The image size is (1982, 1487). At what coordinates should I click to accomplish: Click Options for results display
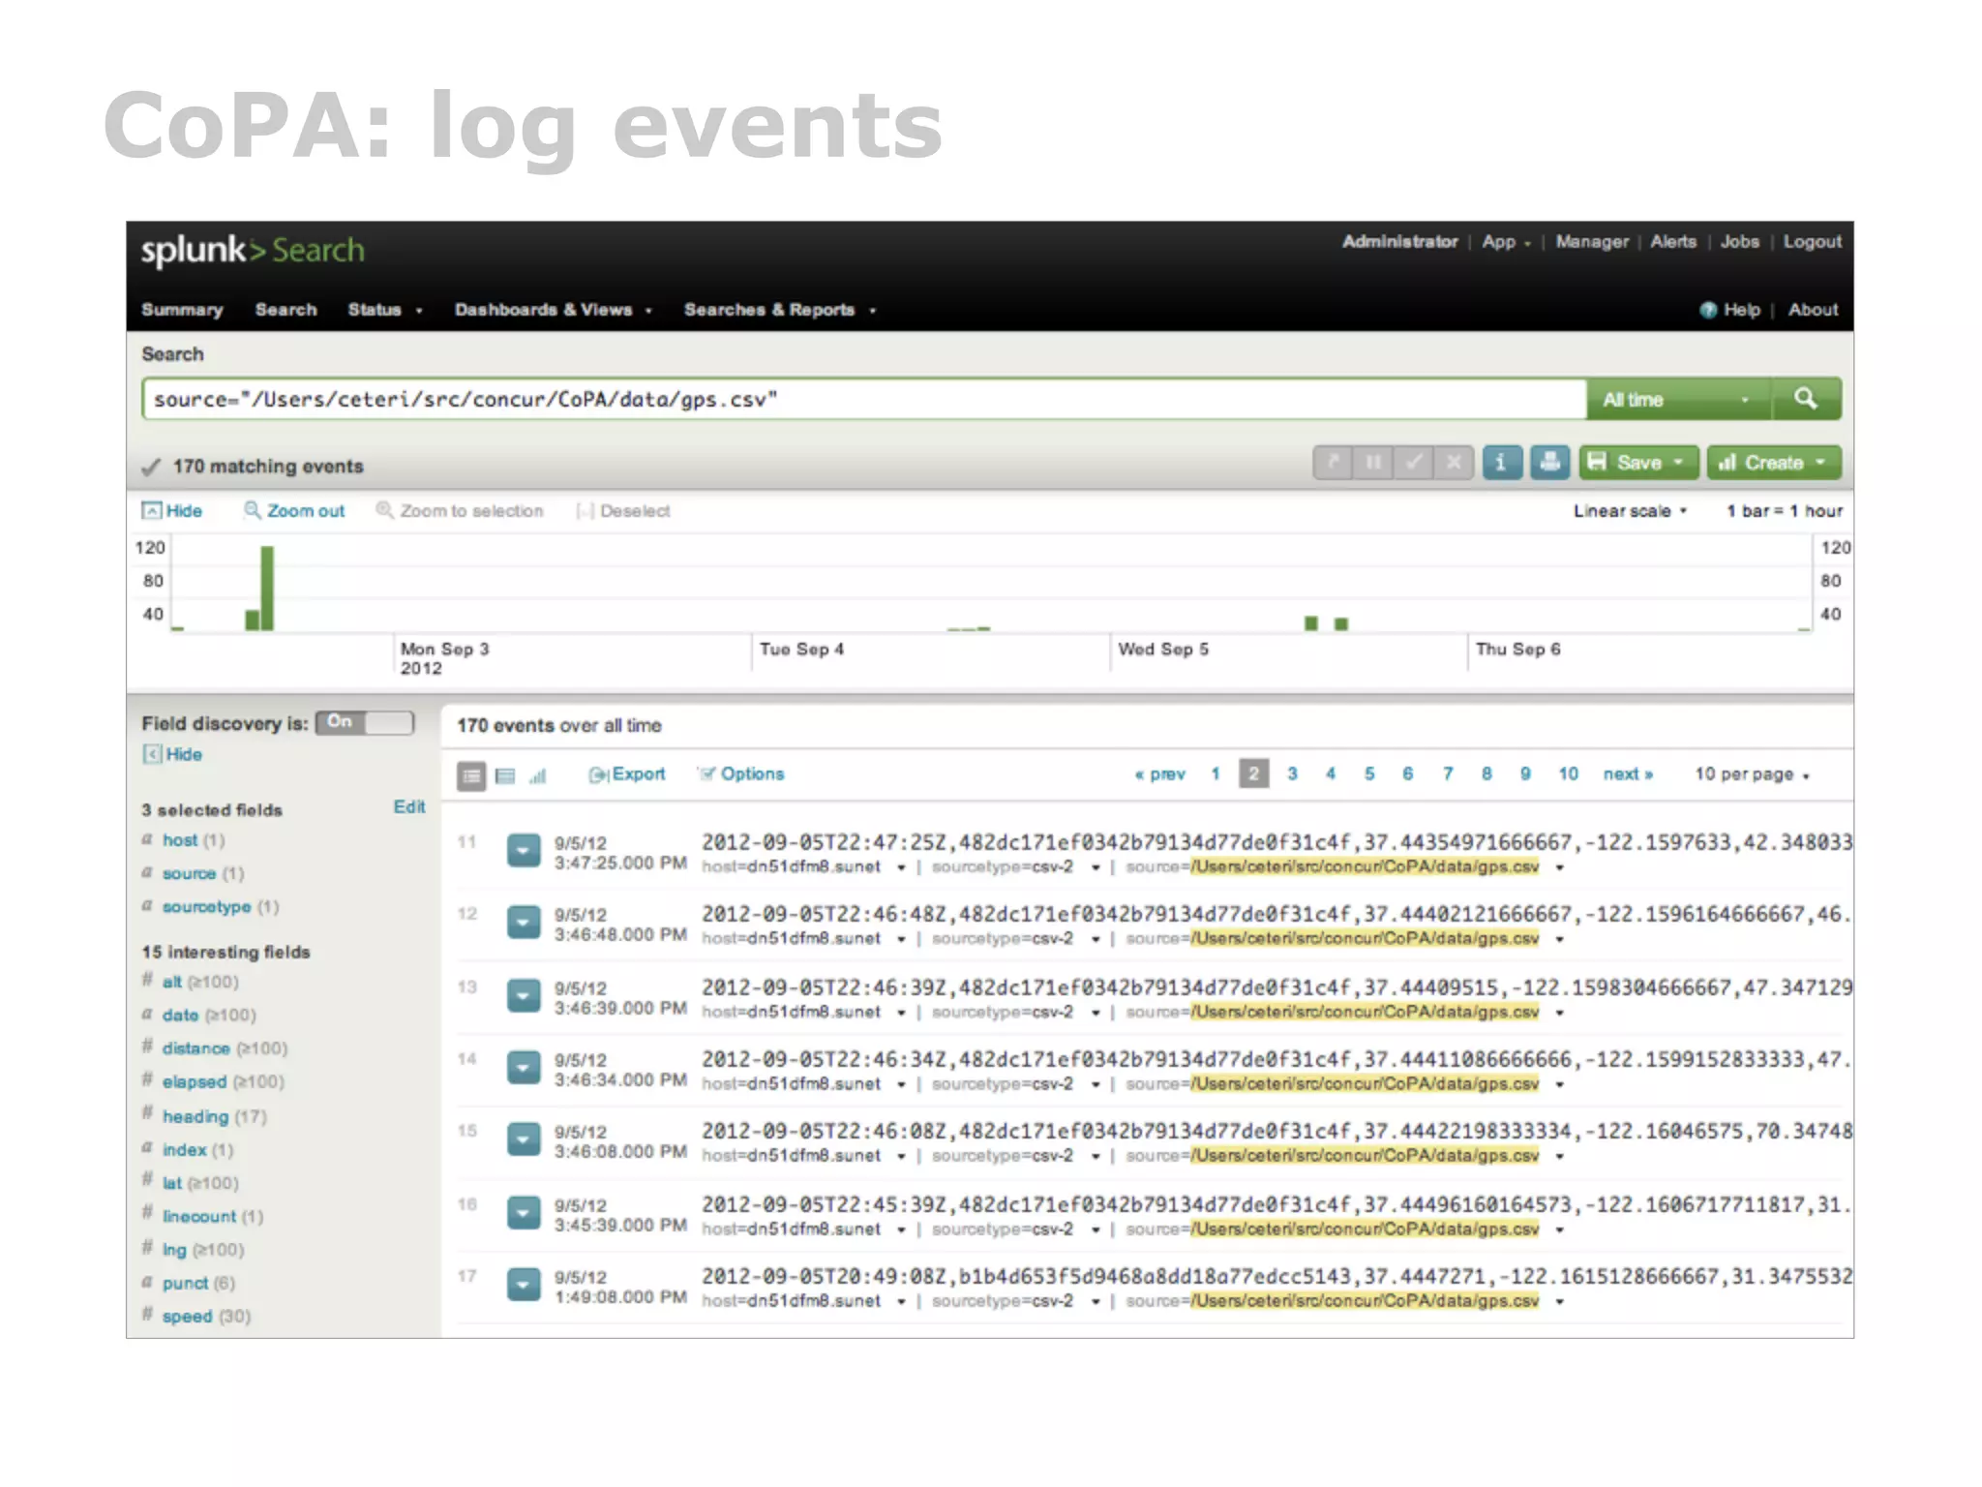click(x=741, y=774)
